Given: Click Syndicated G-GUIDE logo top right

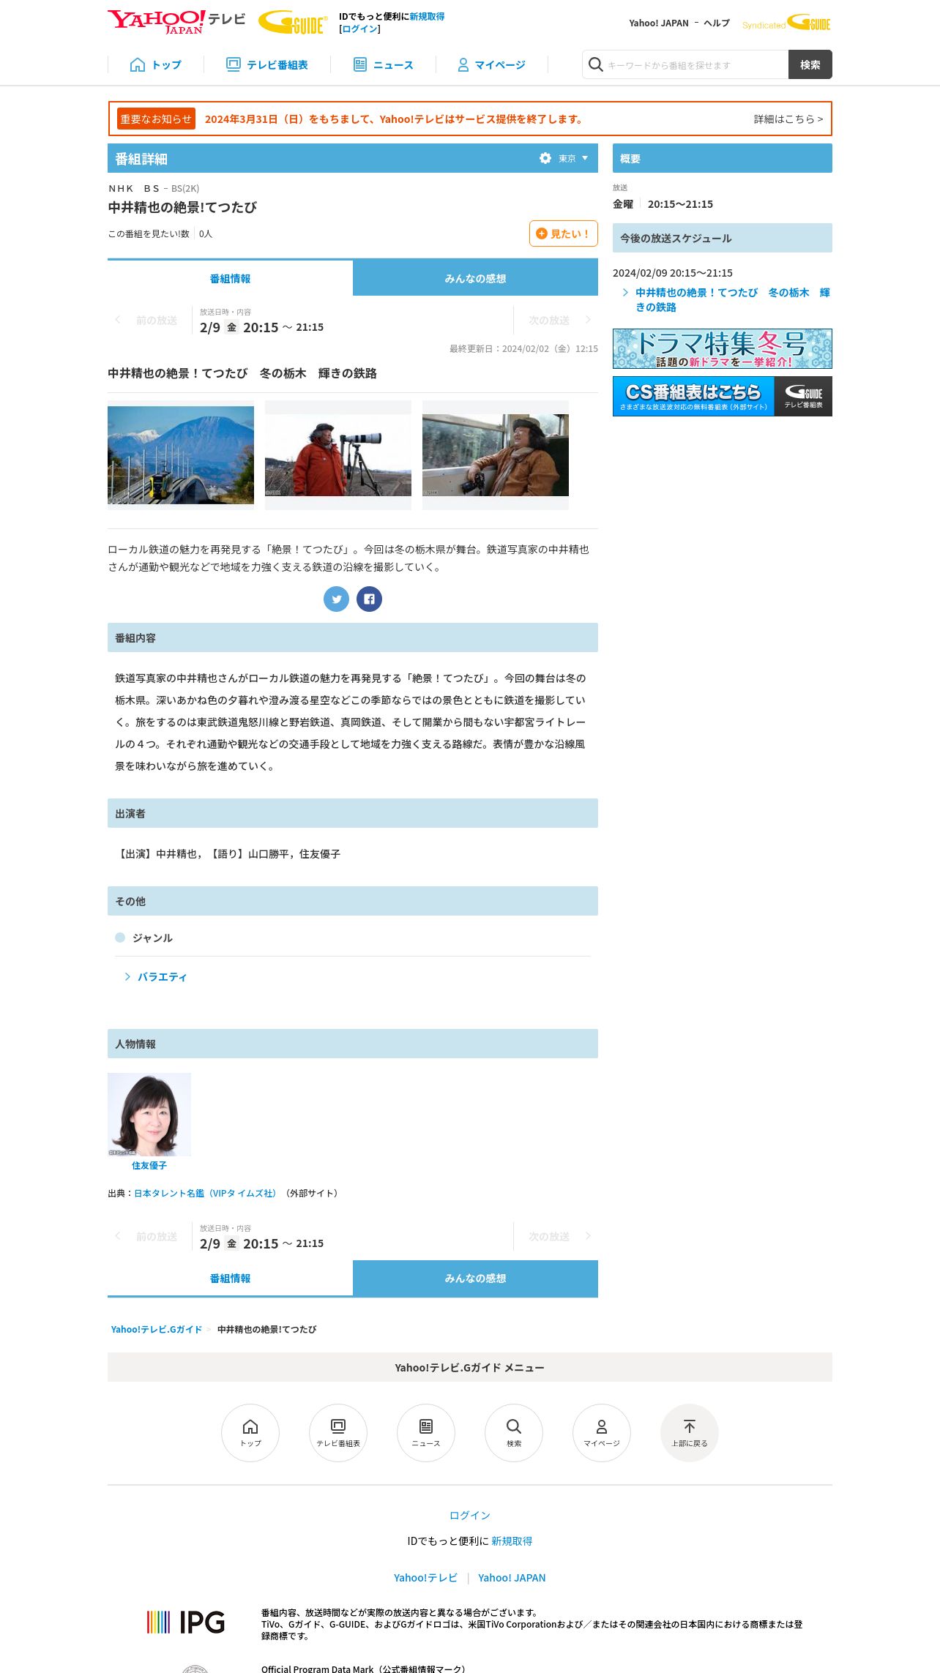Looking at the screenshot, I should tap(786, 23).
